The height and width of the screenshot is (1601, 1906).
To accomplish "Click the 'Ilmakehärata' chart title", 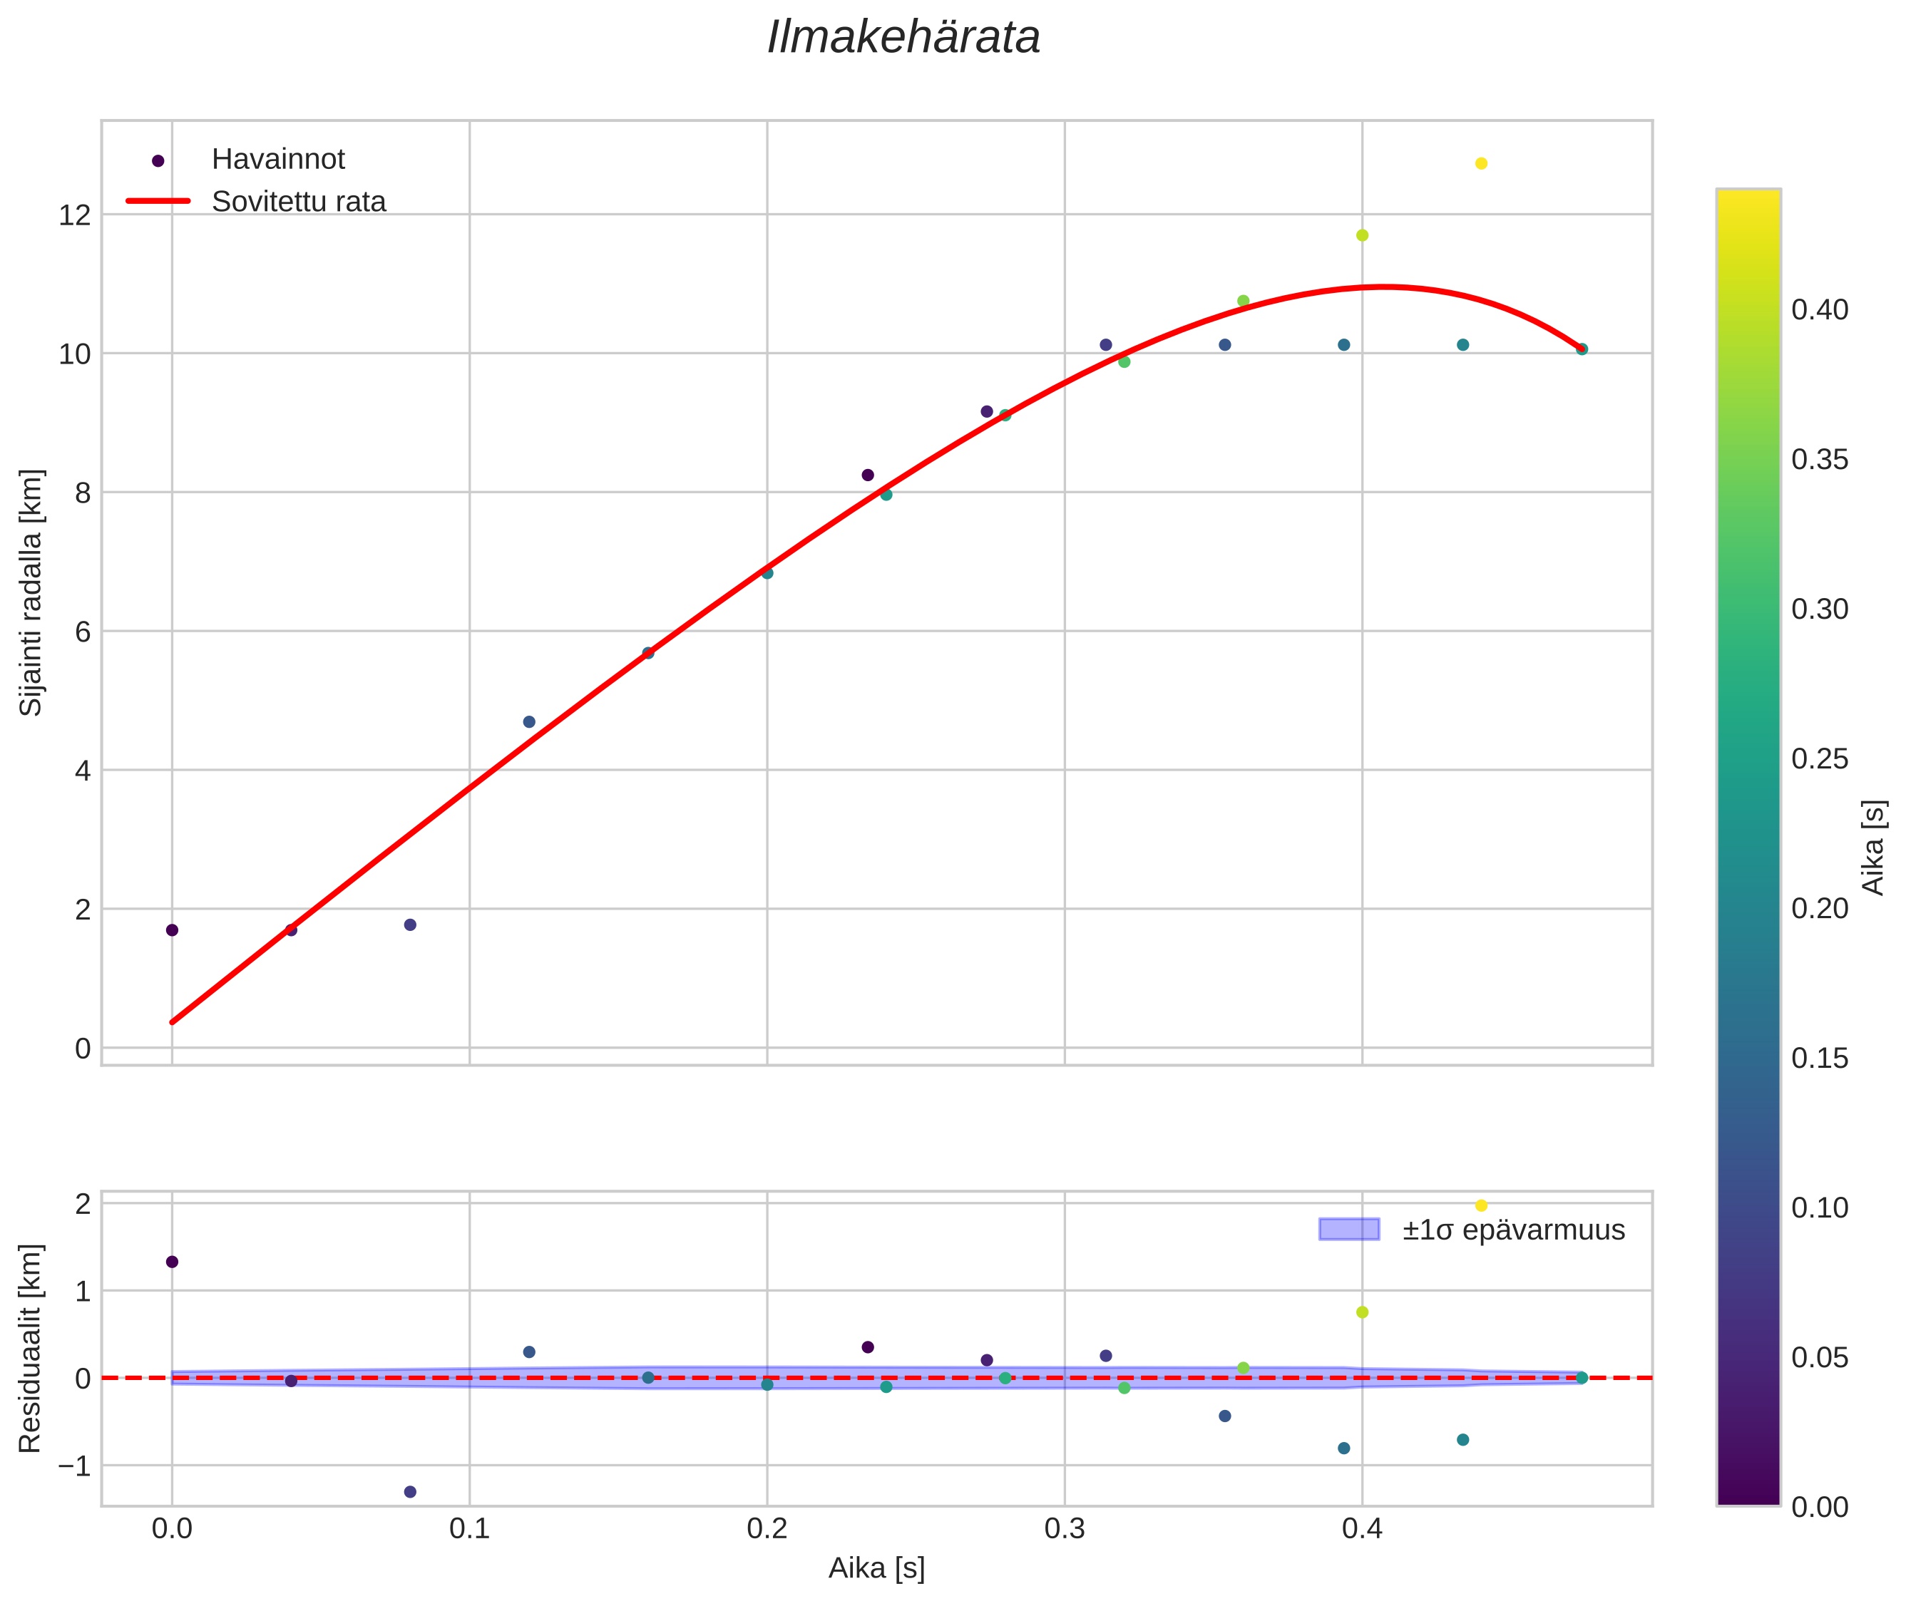I will pos(903,38).
